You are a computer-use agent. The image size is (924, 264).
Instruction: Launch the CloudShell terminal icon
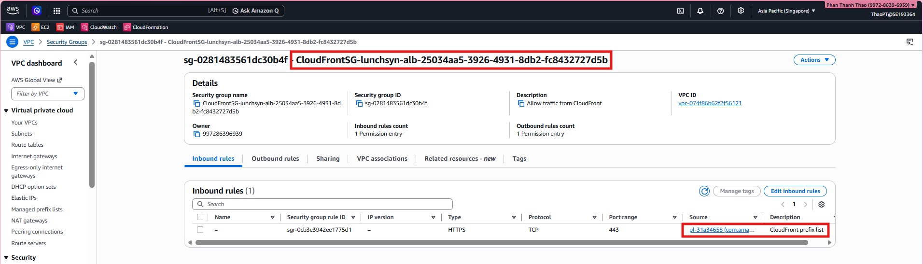pyautogui.click(x=680, y=11)
